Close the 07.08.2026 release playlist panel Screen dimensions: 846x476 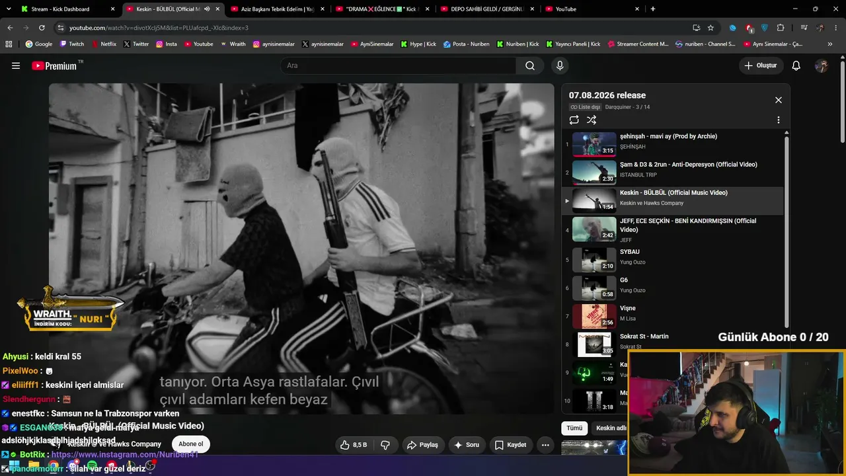point(778,100)
